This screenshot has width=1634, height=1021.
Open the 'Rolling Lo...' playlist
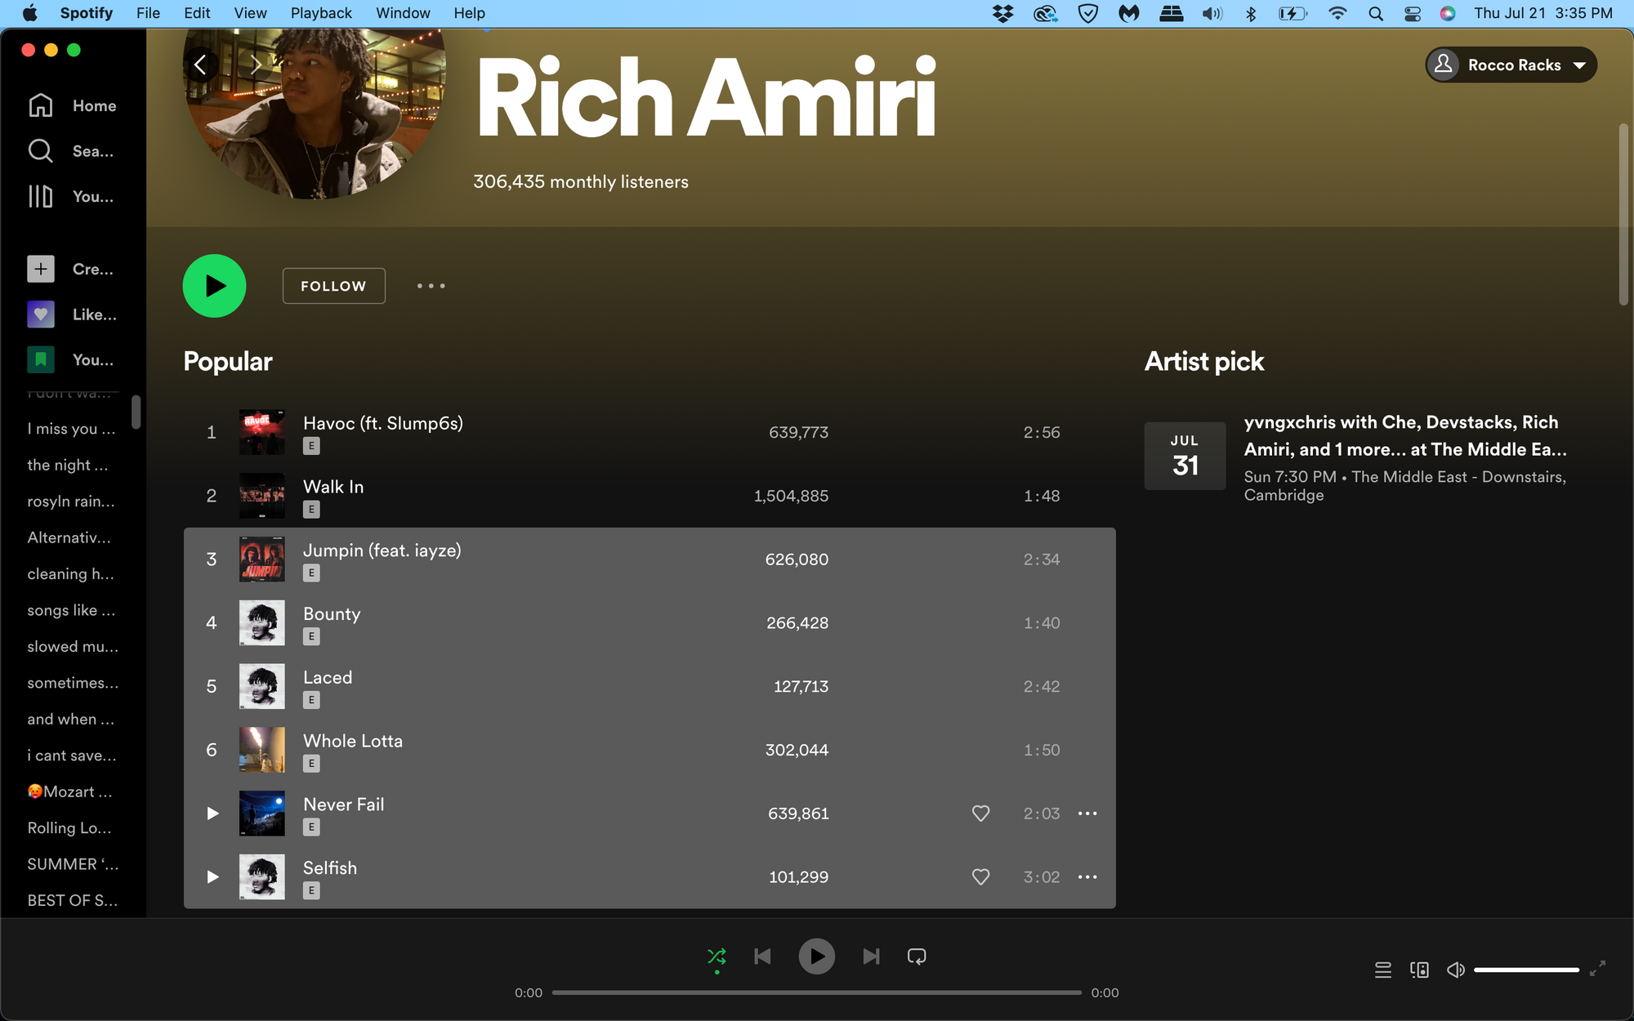click(x=69, y=828)
